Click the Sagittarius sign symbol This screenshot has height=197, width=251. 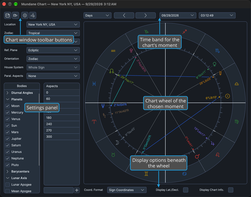coord(185,32)
